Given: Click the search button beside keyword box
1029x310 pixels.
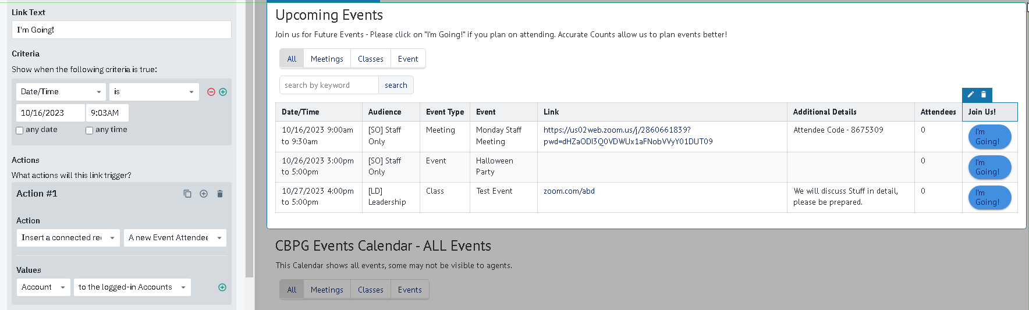Looking at the screenshot, I should point(396,85).
